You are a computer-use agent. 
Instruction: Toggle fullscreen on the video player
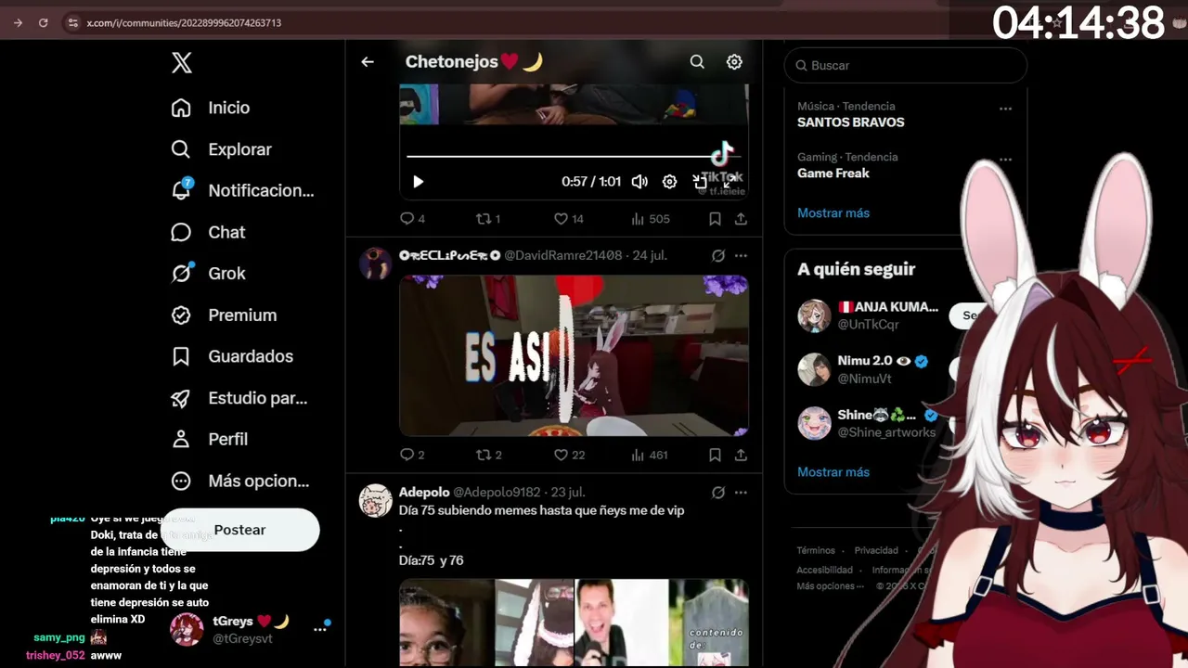coord(730,182)
